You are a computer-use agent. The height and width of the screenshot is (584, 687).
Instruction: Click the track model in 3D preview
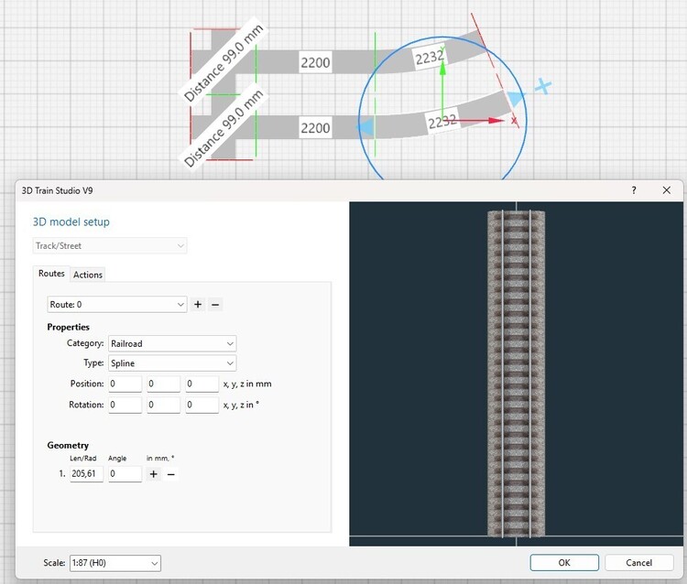pos(516,373)
